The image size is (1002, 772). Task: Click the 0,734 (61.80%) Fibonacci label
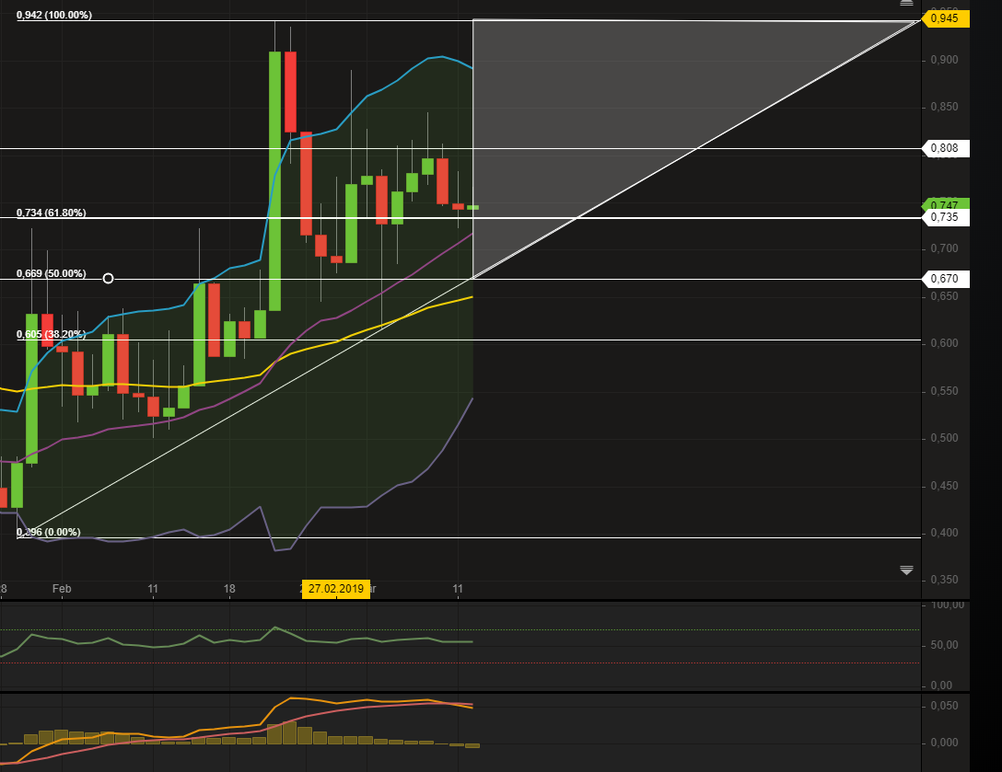click(52, 213)
